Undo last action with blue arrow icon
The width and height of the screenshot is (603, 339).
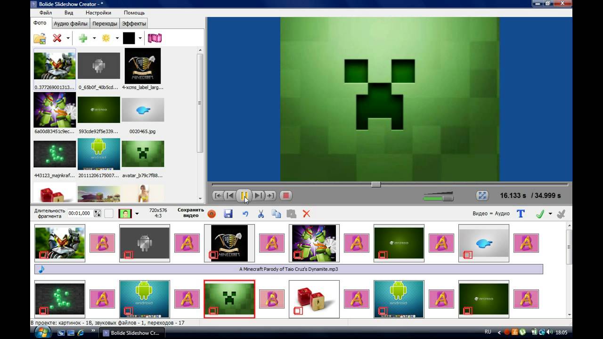pyautogui.click(x=245, y=214)
